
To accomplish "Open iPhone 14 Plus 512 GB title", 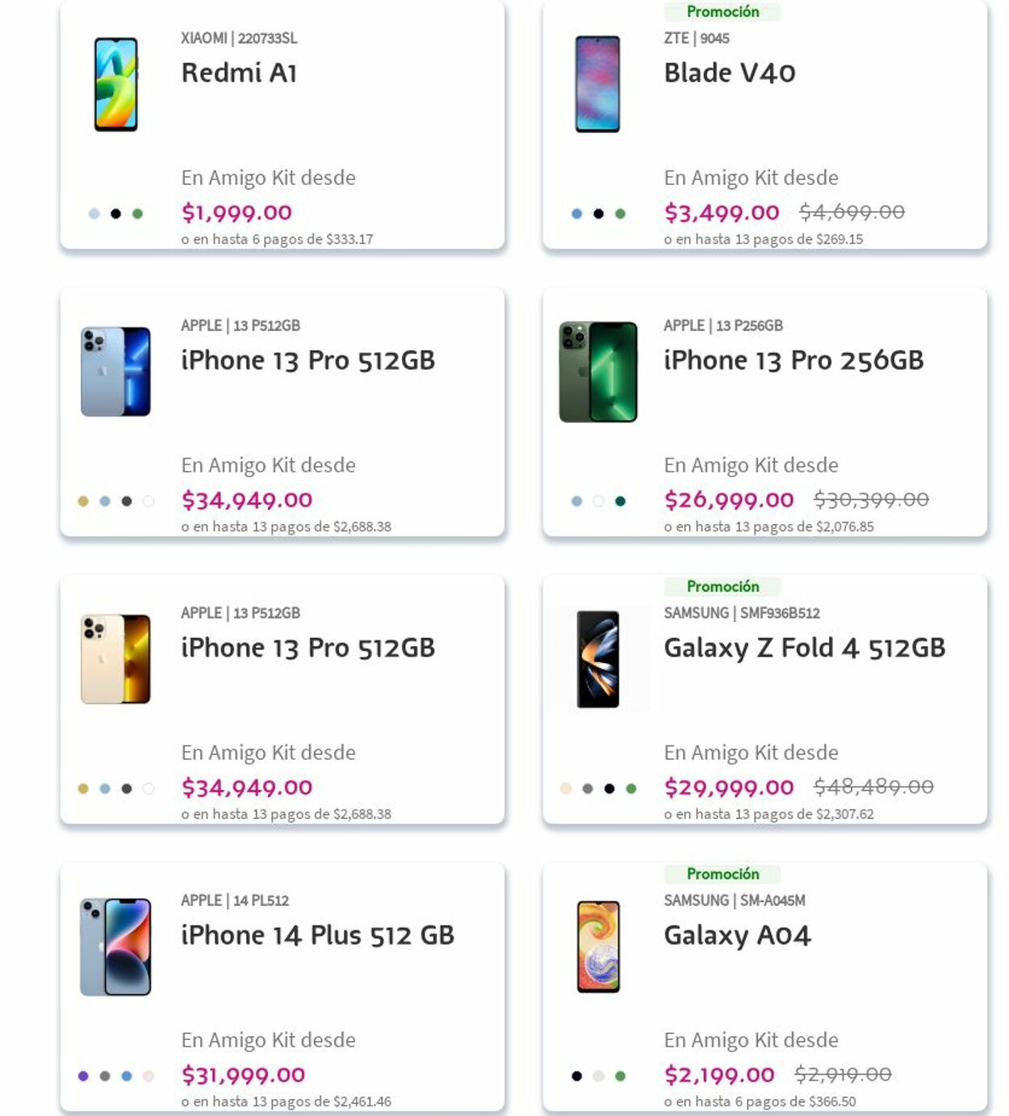I will click(x=317, y=935).
